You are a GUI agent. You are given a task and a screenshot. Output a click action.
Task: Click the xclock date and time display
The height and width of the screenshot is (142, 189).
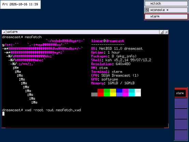(x=20, y=4)
